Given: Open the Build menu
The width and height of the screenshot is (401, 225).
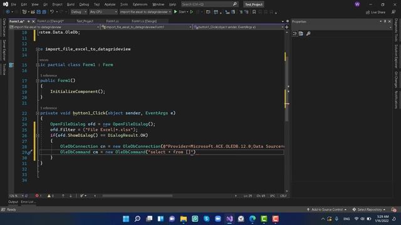Looking at the screenshot, I should click(71, 4).
